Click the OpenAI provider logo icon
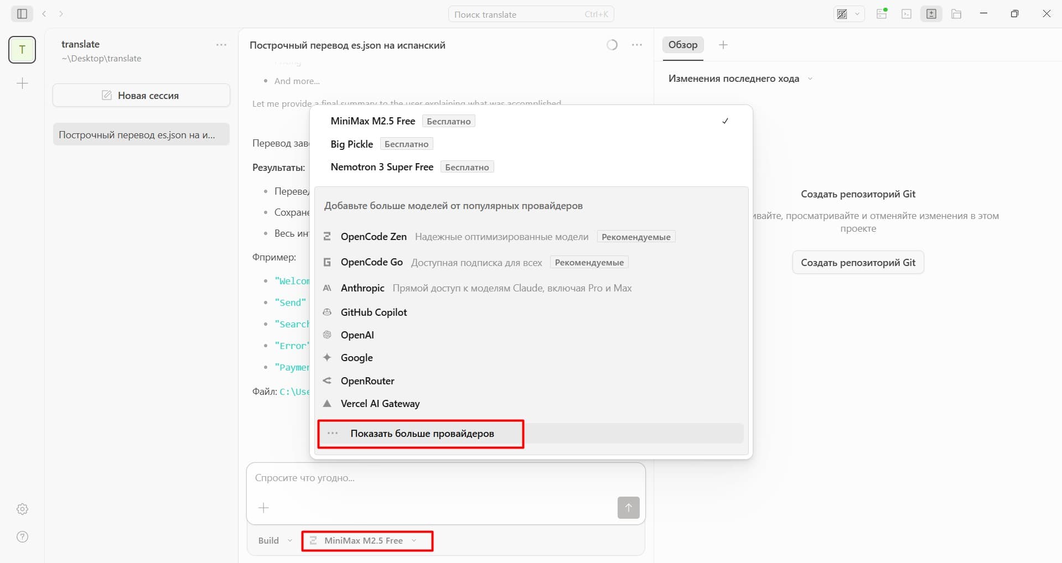This screenshot has height=563, width=1062. (327, 335)
